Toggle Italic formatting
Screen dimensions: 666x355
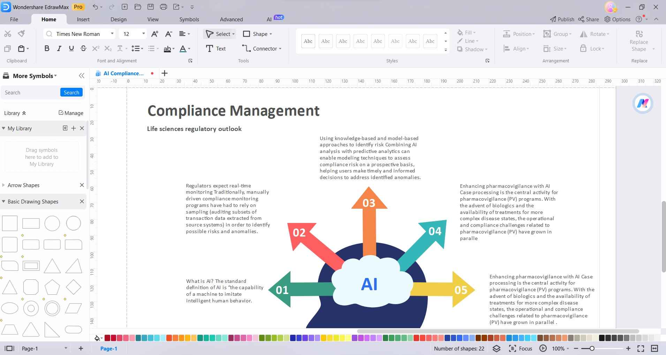click(x=59, y=48)
